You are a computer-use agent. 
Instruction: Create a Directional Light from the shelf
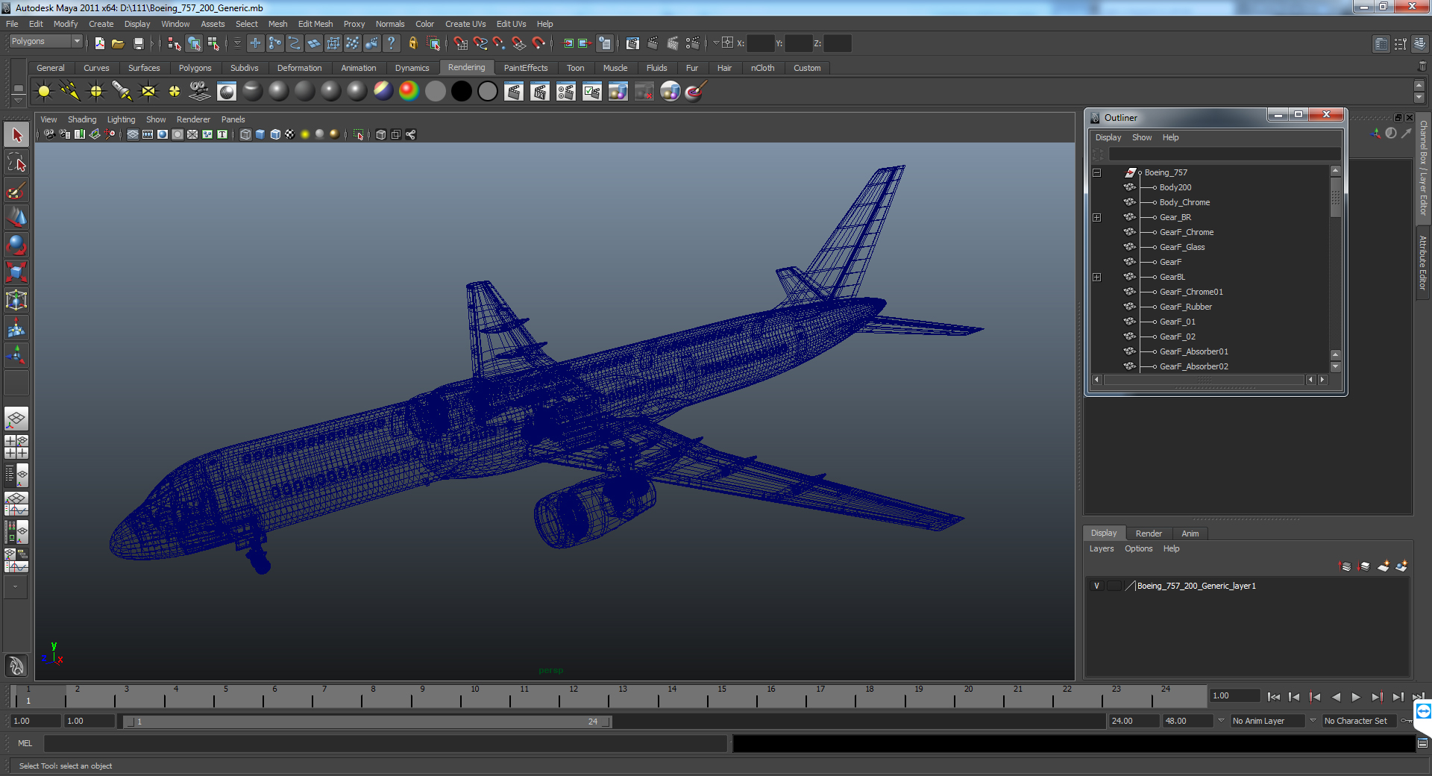click(x=70, y=91)
